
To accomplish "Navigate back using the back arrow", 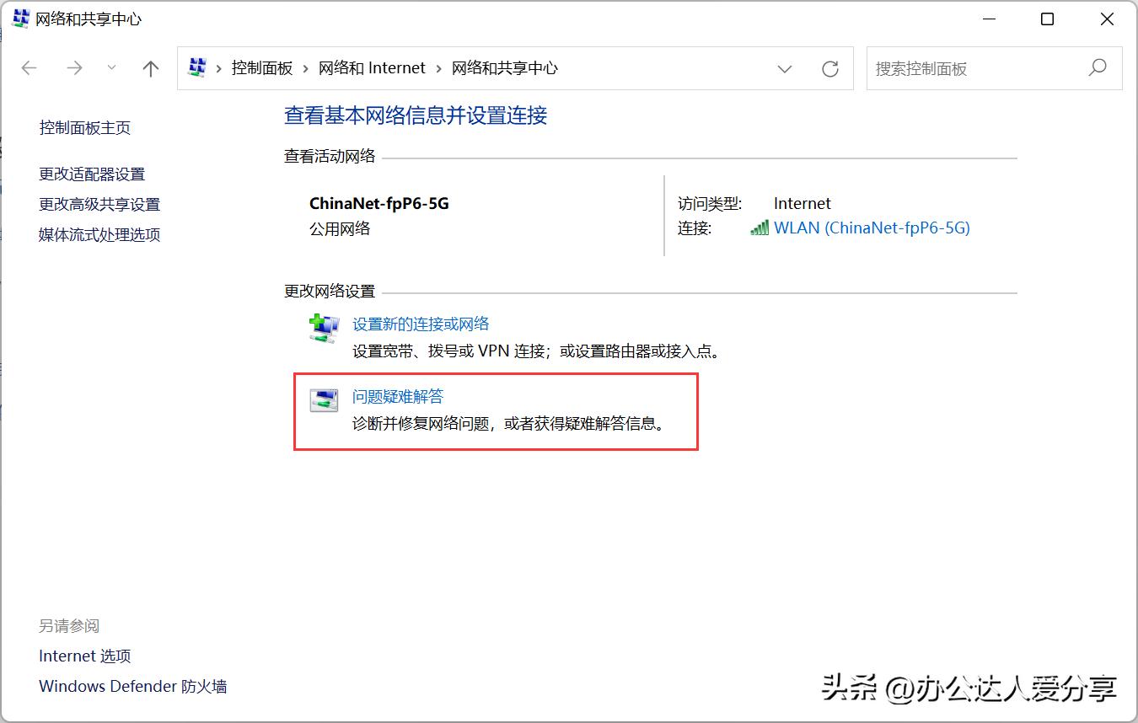I will tap(29, 68).
